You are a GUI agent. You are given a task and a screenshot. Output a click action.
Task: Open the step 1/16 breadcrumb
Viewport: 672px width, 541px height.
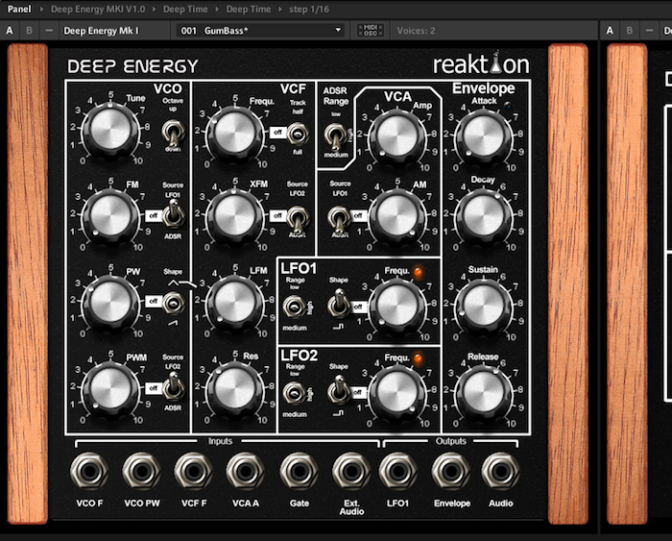tap(309, 9)
